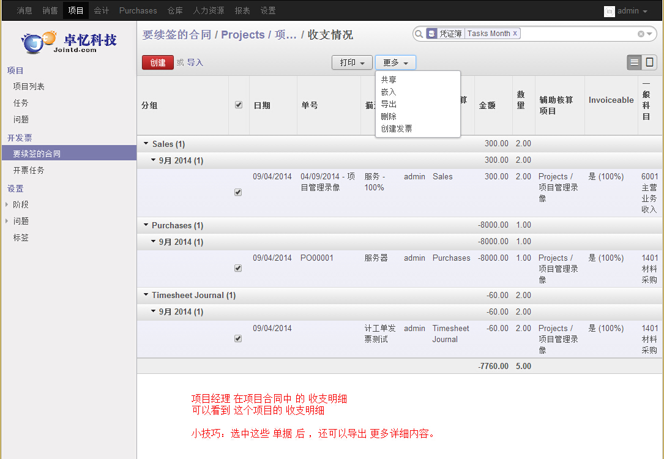Image resolution: width=664 pixels, height=459 pixels.
Task: Click the 卓忆科技 company logo
Action: tap(69, 42)
